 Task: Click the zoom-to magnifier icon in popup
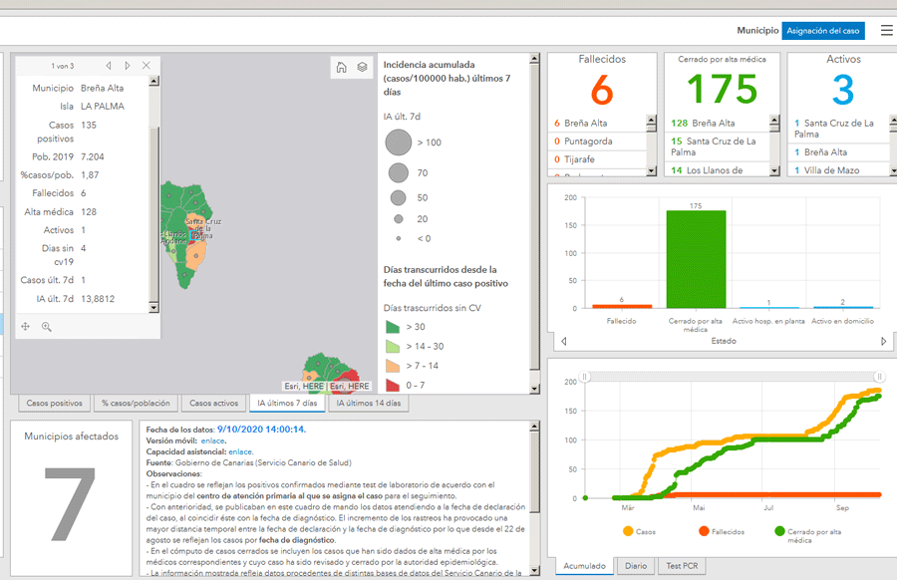coord(46,326)
